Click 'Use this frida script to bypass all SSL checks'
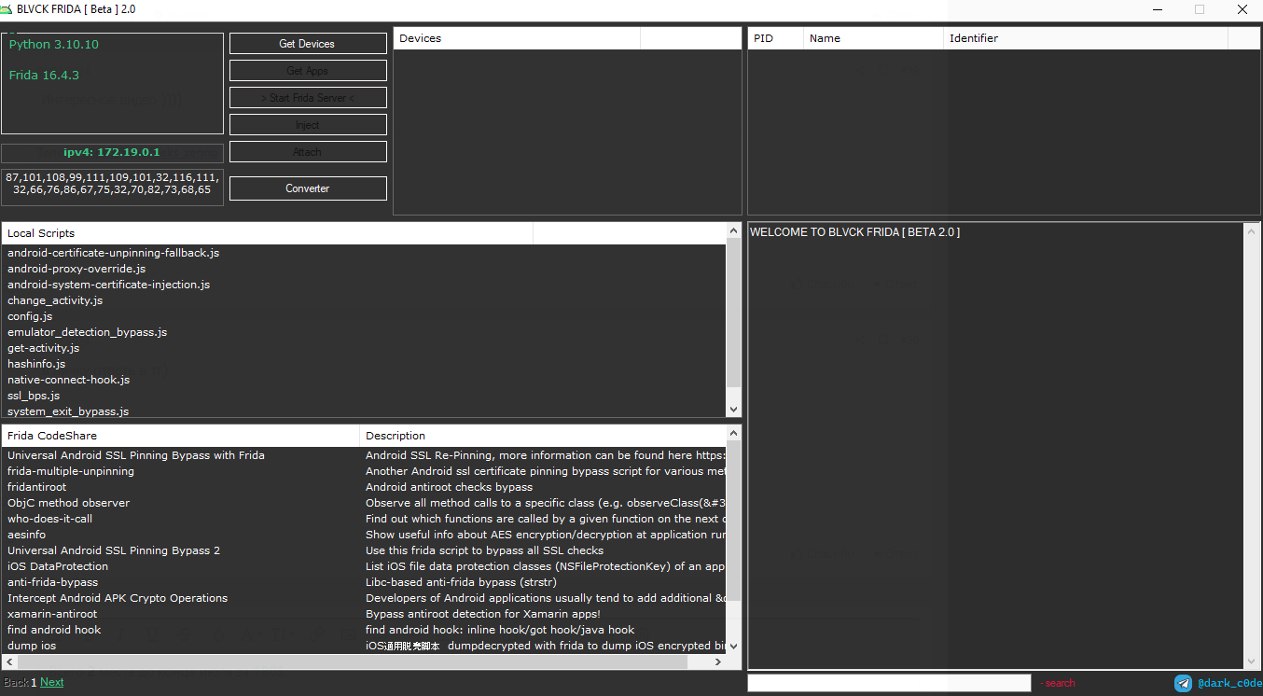This screenshot has height=696, width=1263. pos(484,550)
